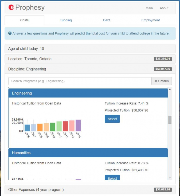The width and height of the screenshot is (180, 196).
Task: Select the Engineering program
Action: coord(112,119)
